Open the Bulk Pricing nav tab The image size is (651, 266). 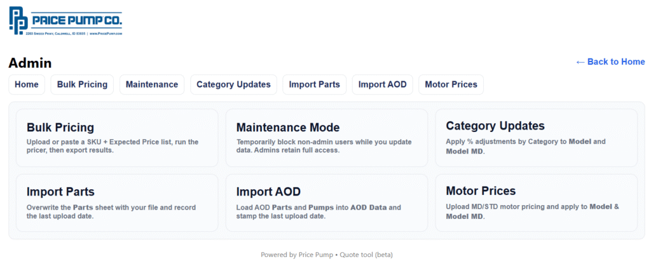coord(83,84)
